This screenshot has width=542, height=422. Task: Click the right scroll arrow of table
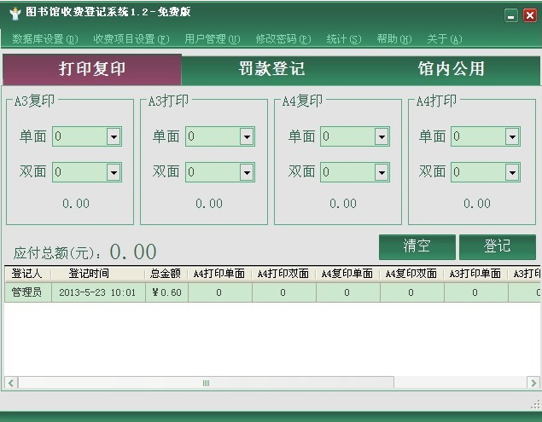tap(533, 383)
